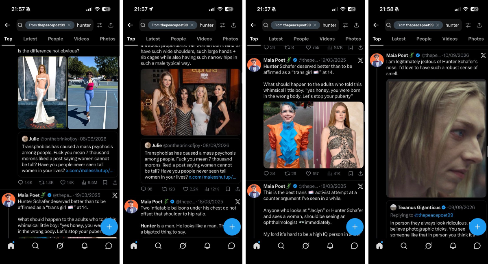
Task: Open @thepeacepoet99 link in Texanus Giganticus reply
Action: [x=434, y=215]
